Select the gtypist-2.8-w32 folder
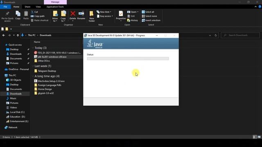Image resolution: width=262 pixels, height=147 pixels. pos(44,93)
